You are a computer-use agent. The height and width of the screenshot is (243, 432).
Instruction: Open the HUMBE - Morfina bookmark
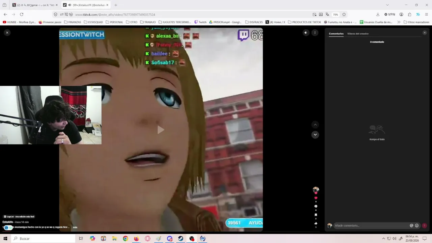tap(19, 22)
